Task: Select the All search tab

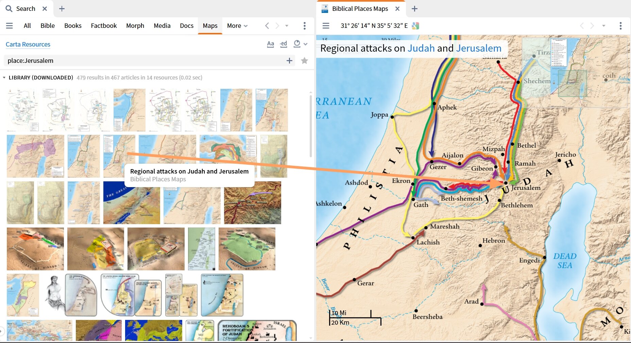Action: (x=27, y=25)
